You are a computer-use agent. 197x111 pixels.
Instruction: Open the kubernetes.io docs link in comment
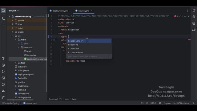tap(115, 16)
